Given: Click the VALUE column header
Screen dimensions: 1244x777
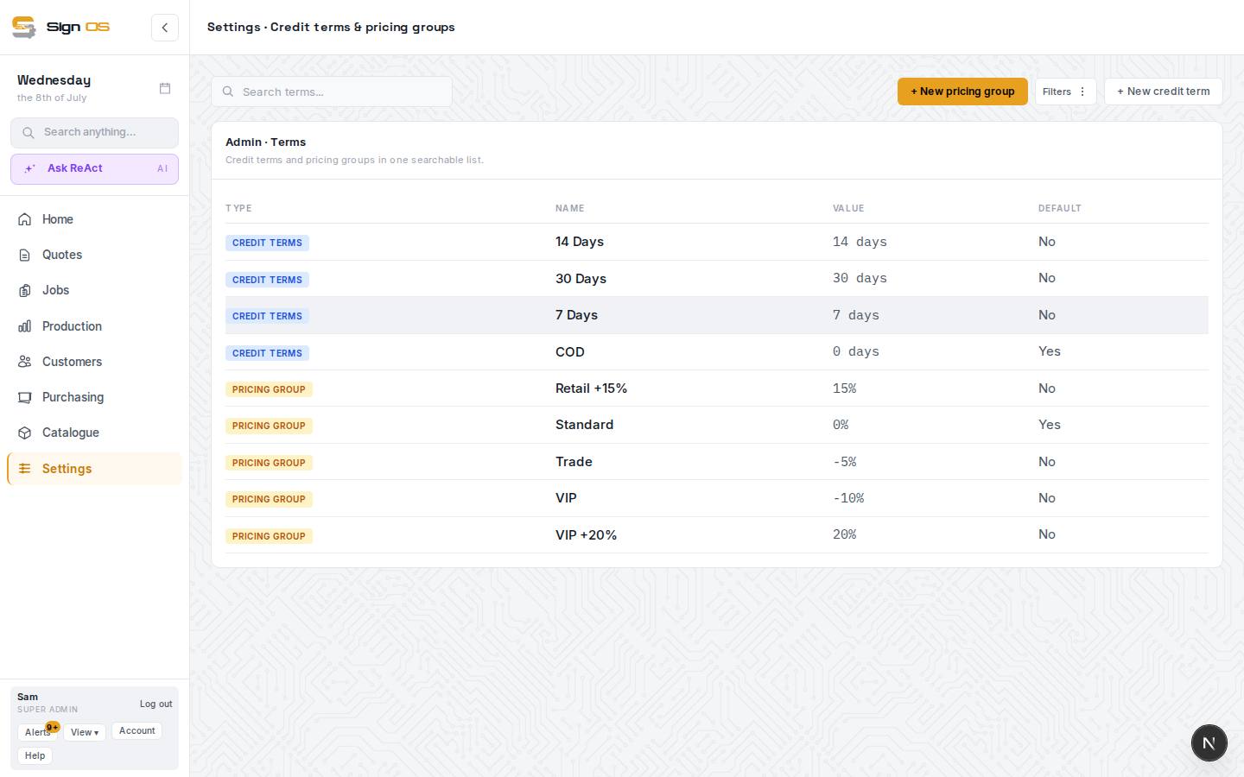Looking at the screenshot, I should [848, 208].
